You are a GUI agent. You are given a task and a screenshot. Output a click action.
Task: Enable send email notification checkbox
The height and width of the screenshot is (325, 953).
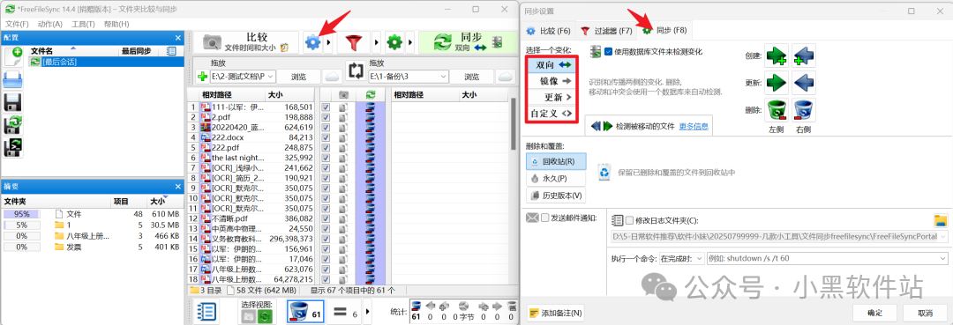tap(545, 218)
